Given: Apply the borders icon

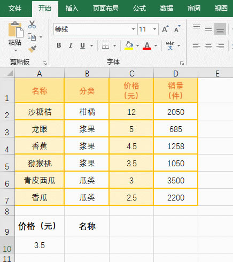Looking at the screenshot, I should tap(105, 45).
